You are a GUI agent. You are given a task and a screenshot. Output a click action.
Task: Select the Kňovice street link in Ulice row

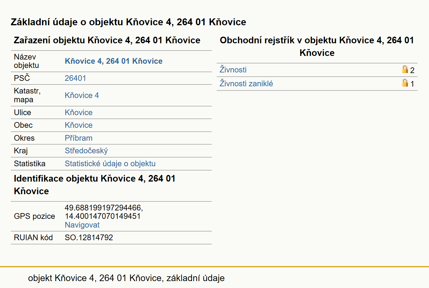pos(79,112)
